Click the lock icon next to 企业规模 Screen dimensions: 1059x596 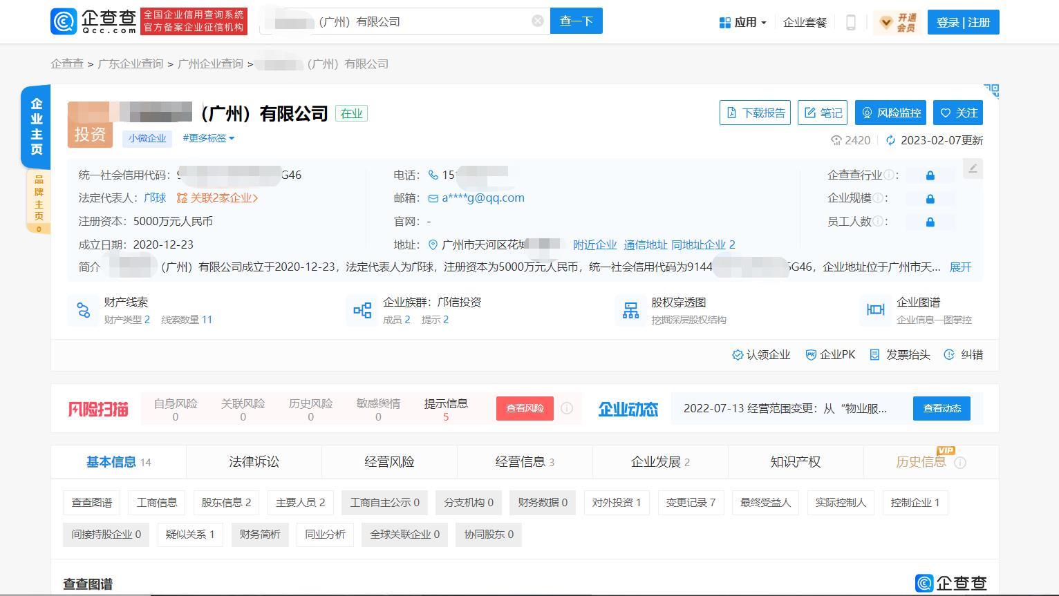coord(930,199)
